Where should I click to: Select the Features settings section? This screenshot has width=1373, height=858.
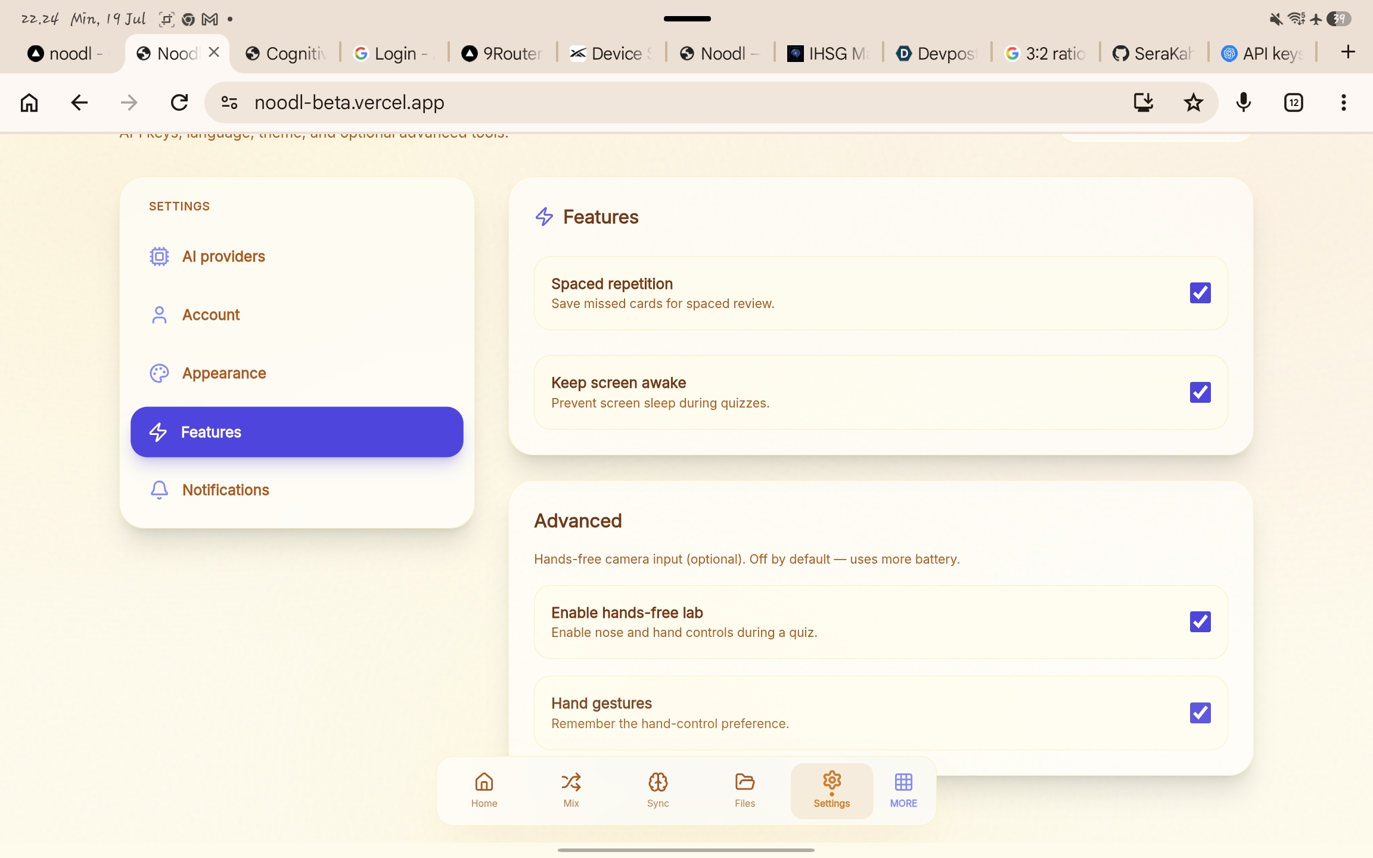coord(297,432)
